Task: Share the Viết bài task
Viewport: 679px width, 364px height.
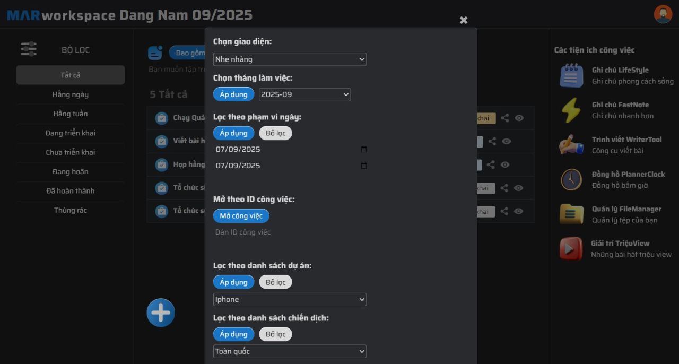Action: [492, 141]
